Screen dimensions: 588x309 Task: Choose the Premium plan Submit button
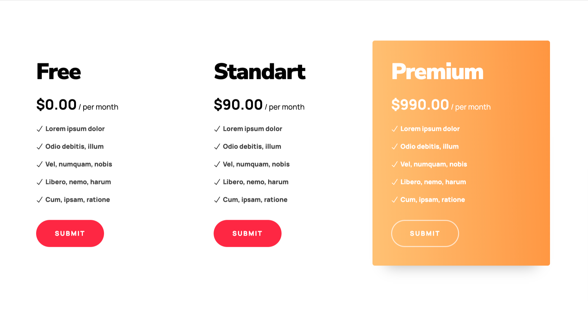(425, 233)
